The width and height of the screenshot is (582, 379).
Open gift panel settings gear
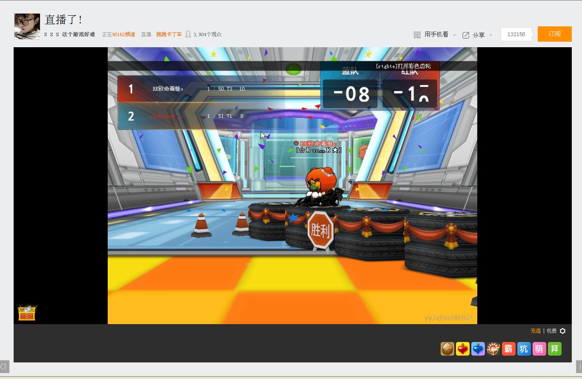(x=562, y=331)
